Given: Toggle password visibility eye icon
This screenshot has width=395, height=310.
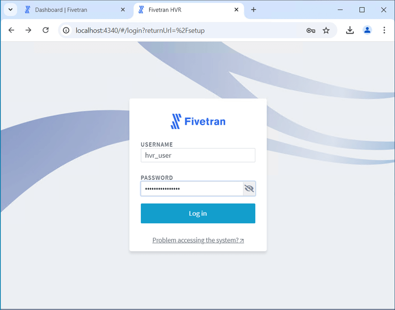Looking at the screenshot, I should coord(249,189).
